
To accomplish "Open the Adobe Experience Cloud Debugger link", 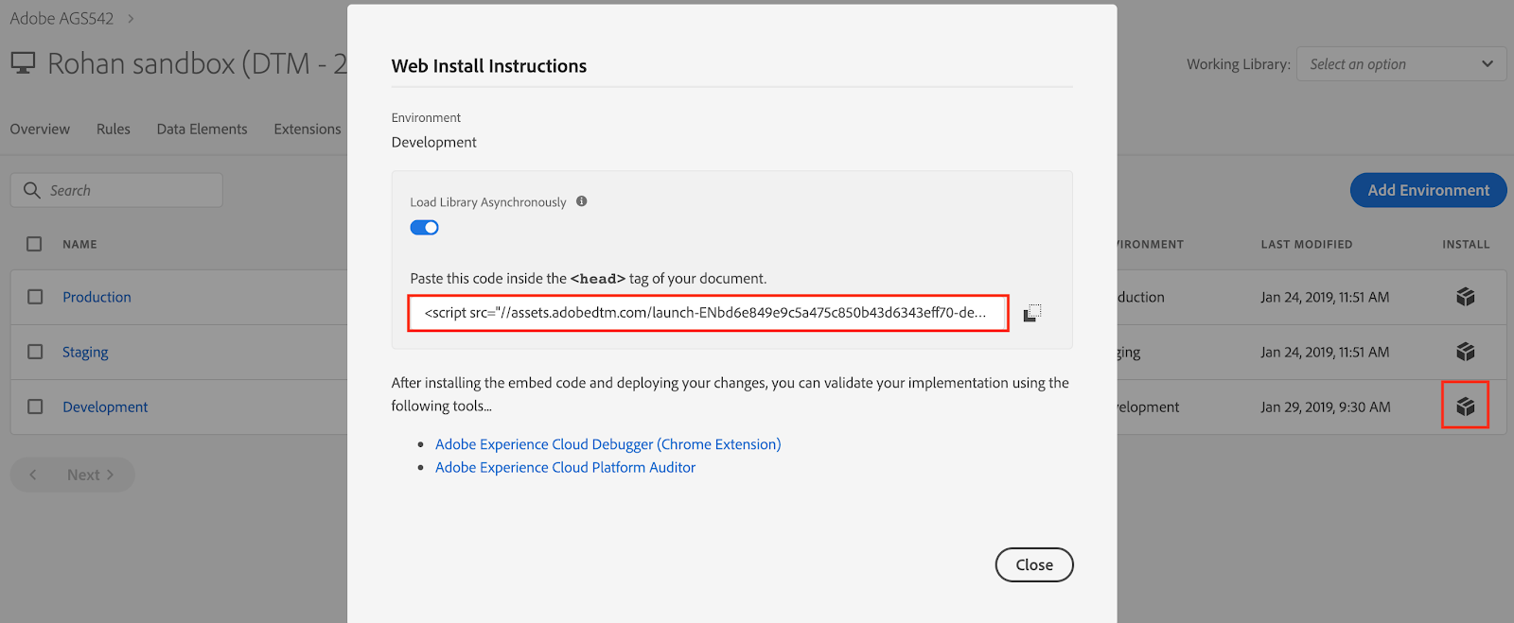I will coord(607,444).
